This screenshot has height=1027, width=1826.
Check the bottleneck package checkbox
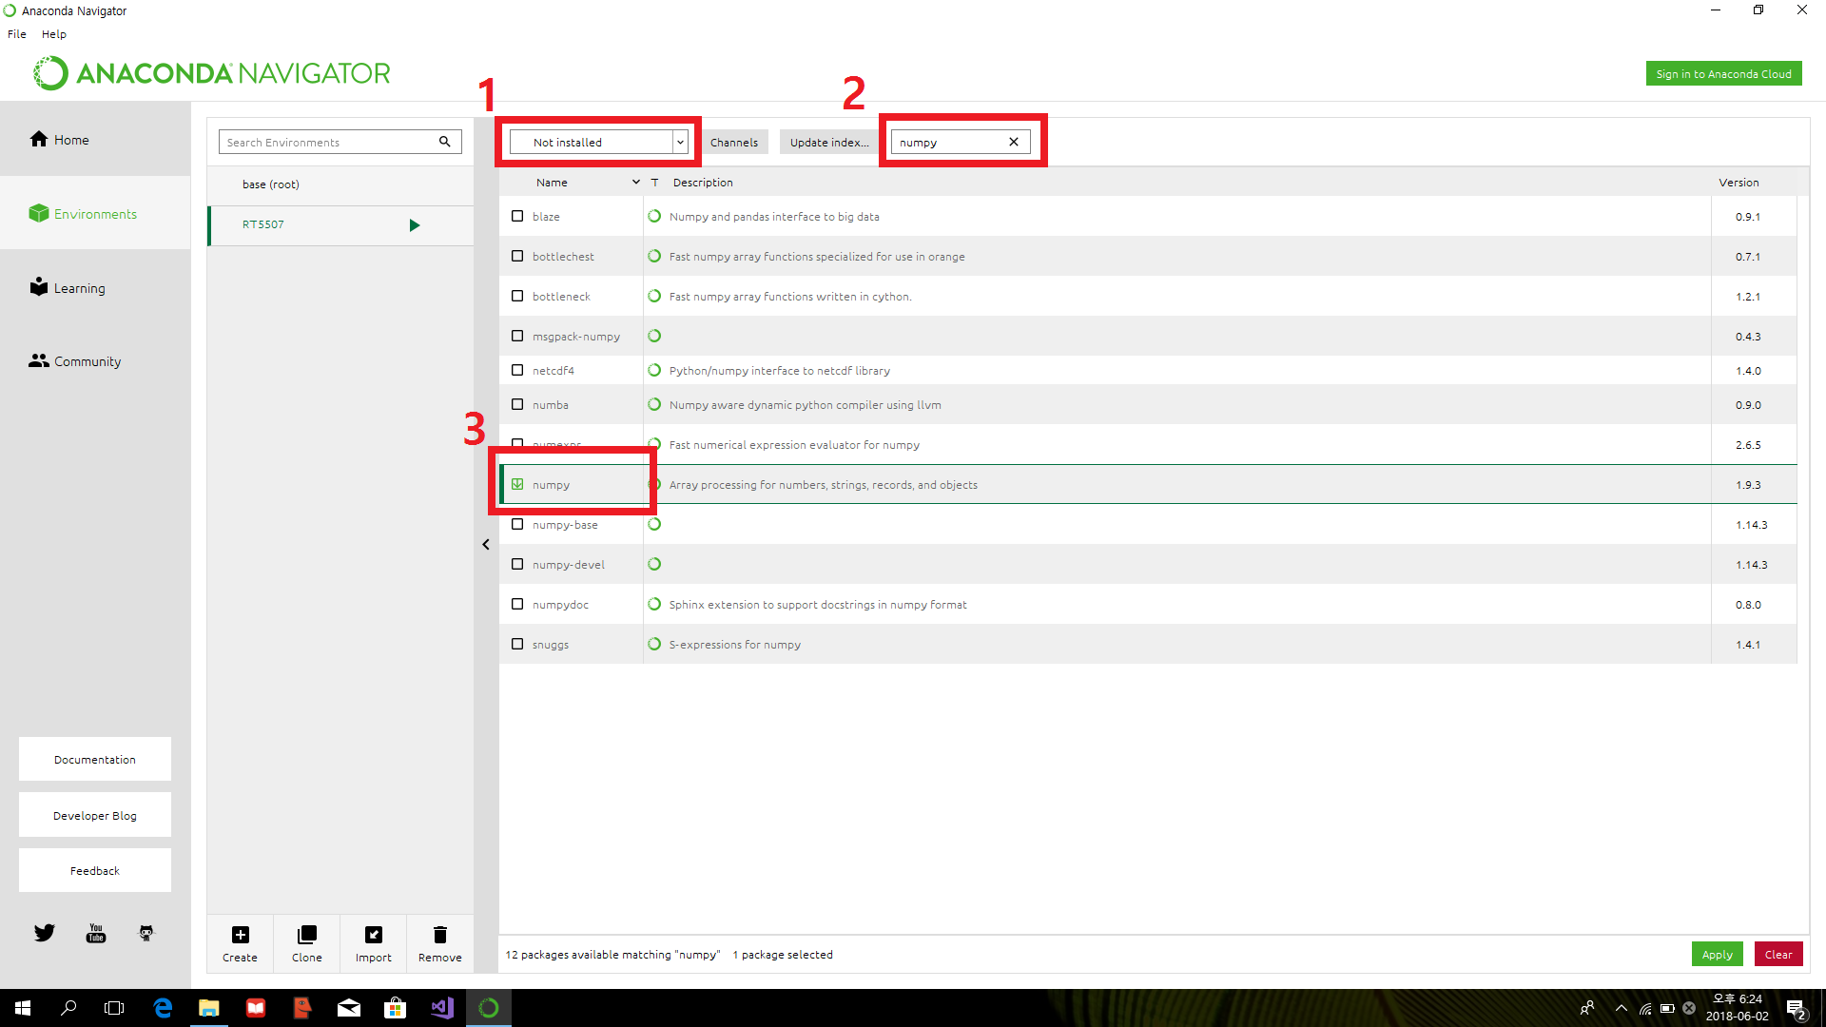(x=517, y=296)
